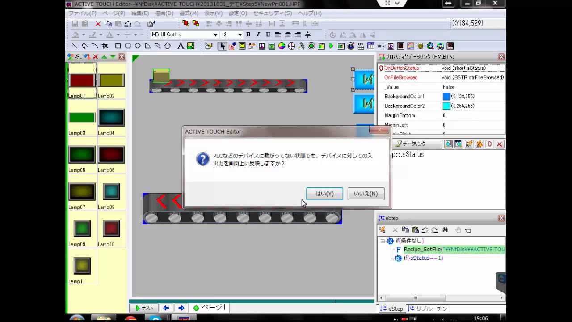This screenshot has height=322, width=572.
Task: Click the undo icon in eStep toolbar
Action: pyautogui.click(x=425, y=230)
